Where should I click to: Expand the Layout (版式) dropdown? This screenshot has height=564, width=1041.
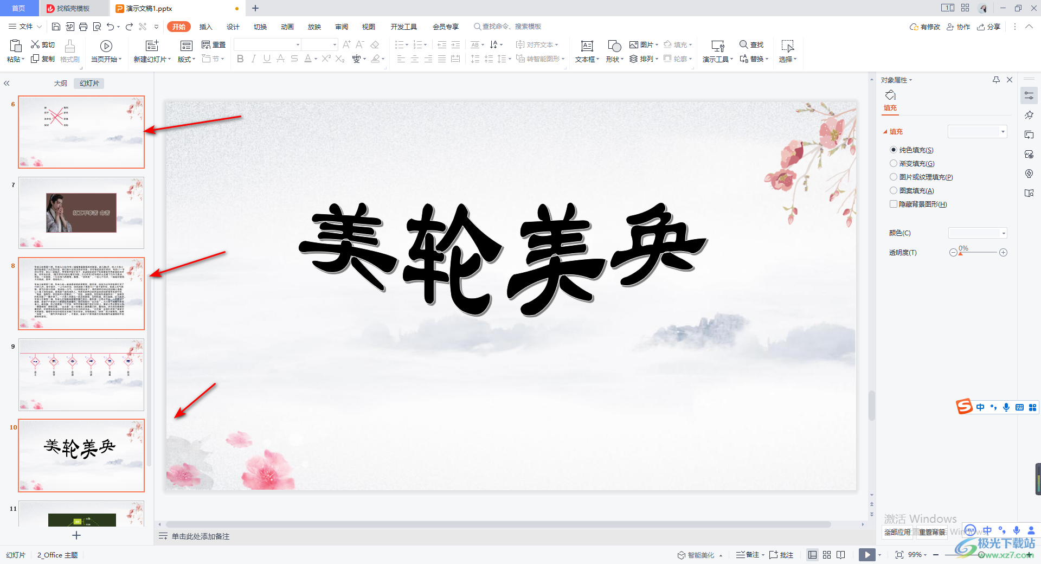click(187, 59)
